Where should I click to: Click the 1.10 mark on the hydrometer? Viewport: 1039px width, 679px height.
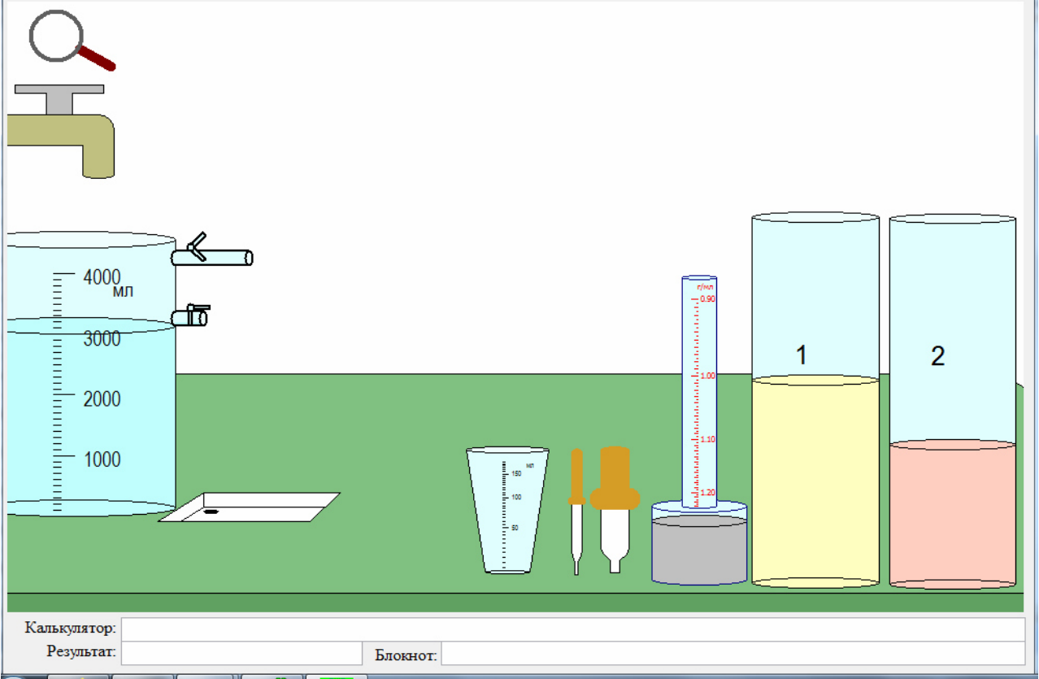click(x=707, y=439)
